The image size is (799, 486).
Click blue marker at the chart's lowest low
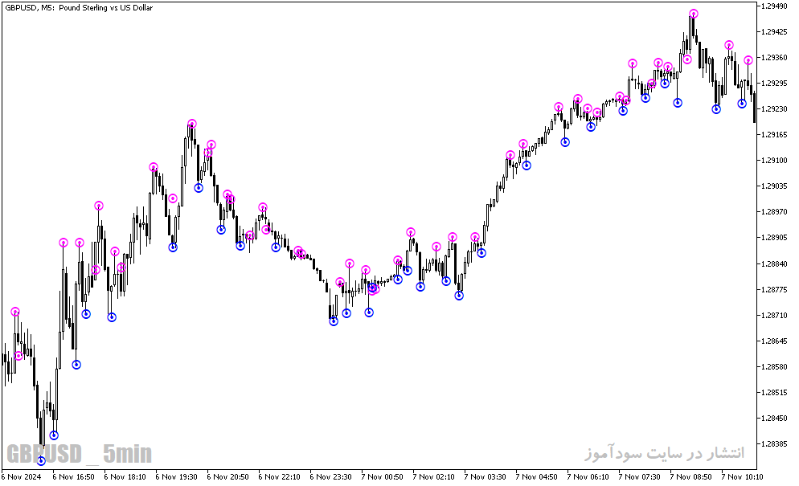click(x=41, y=461)
